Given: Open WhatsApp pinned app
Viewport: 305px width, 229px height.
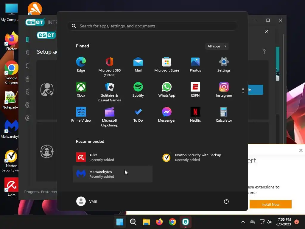Looking at the screenshot, I should (167, 90).
